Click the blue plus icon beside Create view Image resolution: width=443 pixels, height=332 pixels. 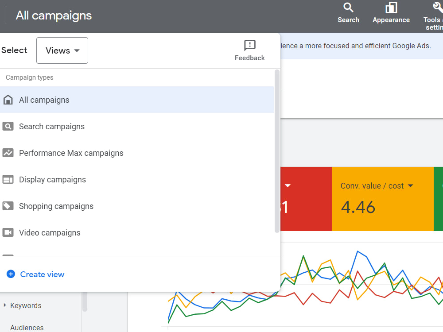pos(11,274)
